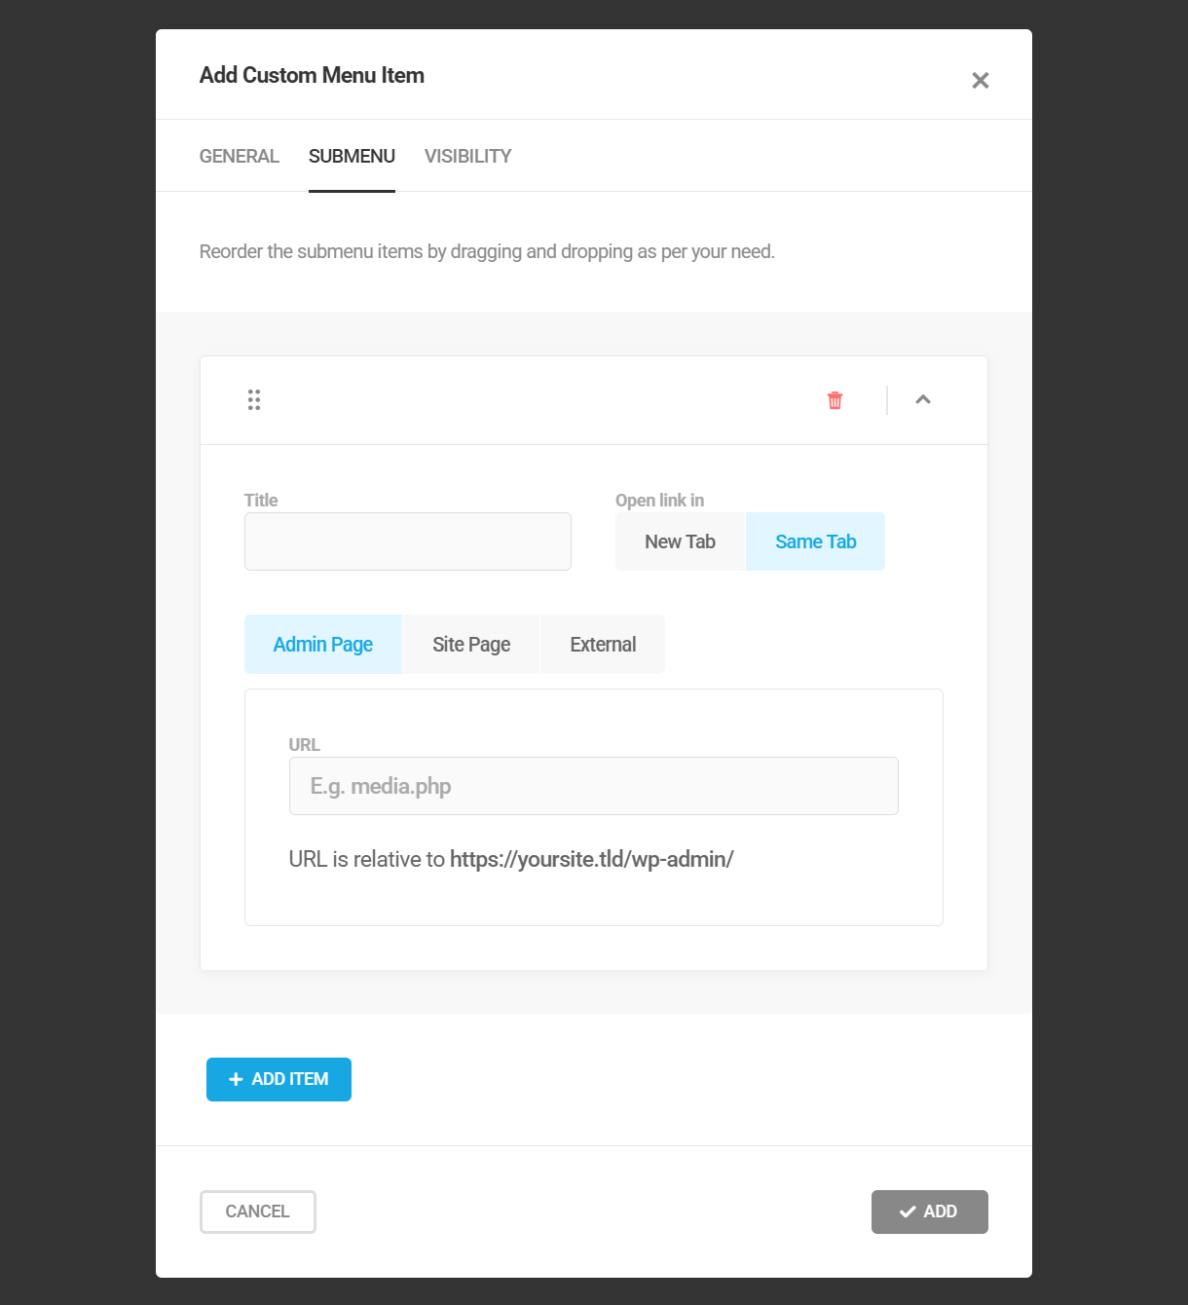
Task: Switch to the External link type
Action: coord(602,644)
